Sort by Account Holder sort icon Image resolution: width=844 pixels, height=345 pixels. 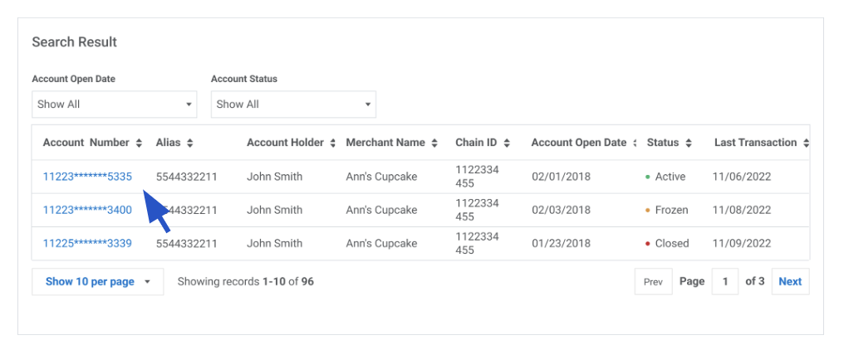(x=333, y=143)
